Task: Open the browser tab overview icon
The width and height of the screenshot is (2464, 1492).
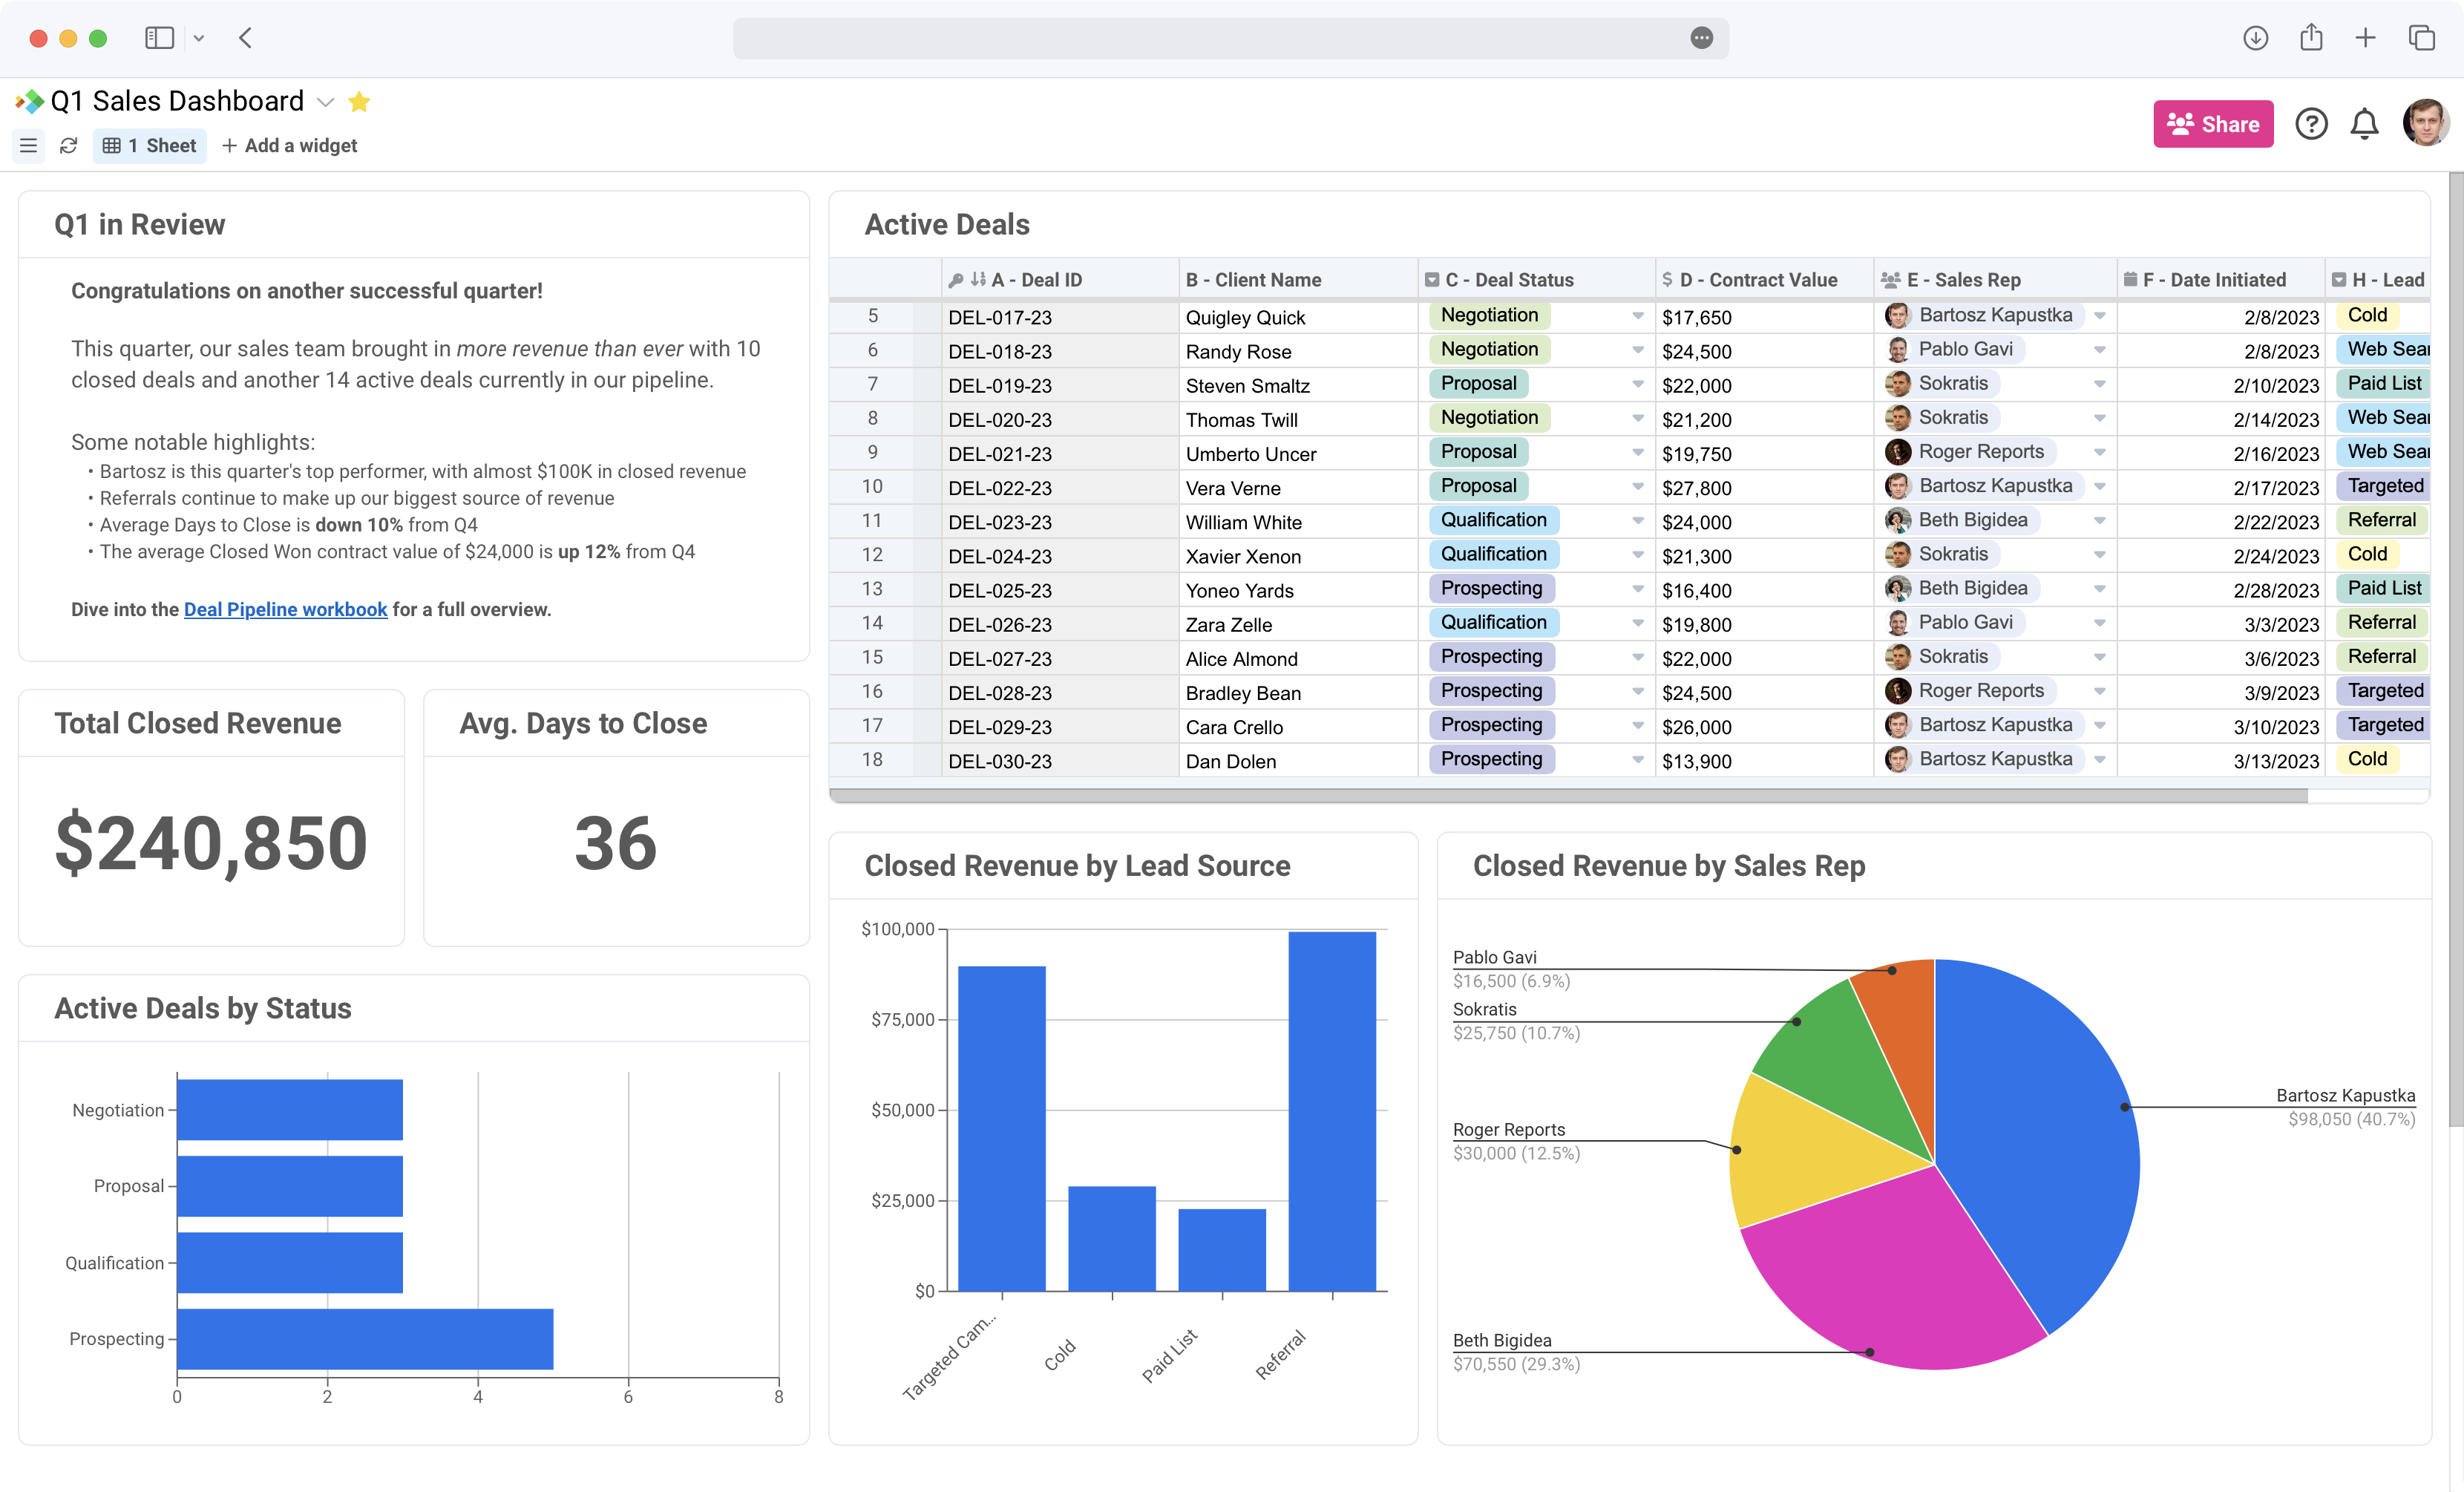Action: click(2421, 38)
